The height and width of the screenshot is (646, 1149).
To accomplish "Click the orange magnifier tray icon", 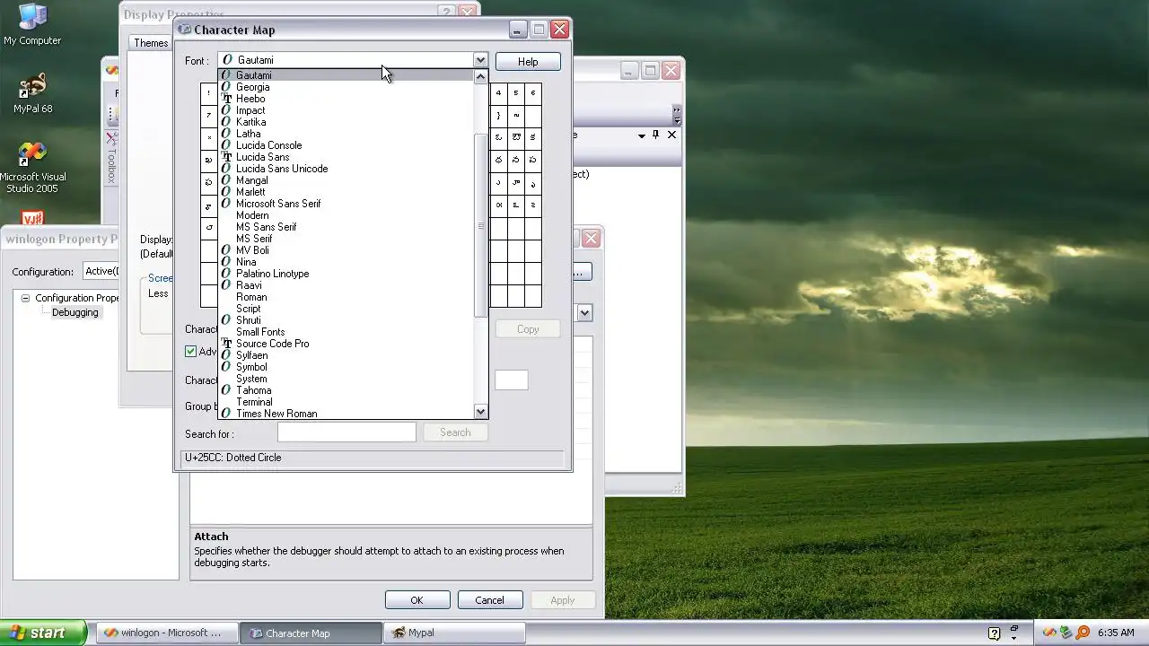I will (x=1083, y=633).
